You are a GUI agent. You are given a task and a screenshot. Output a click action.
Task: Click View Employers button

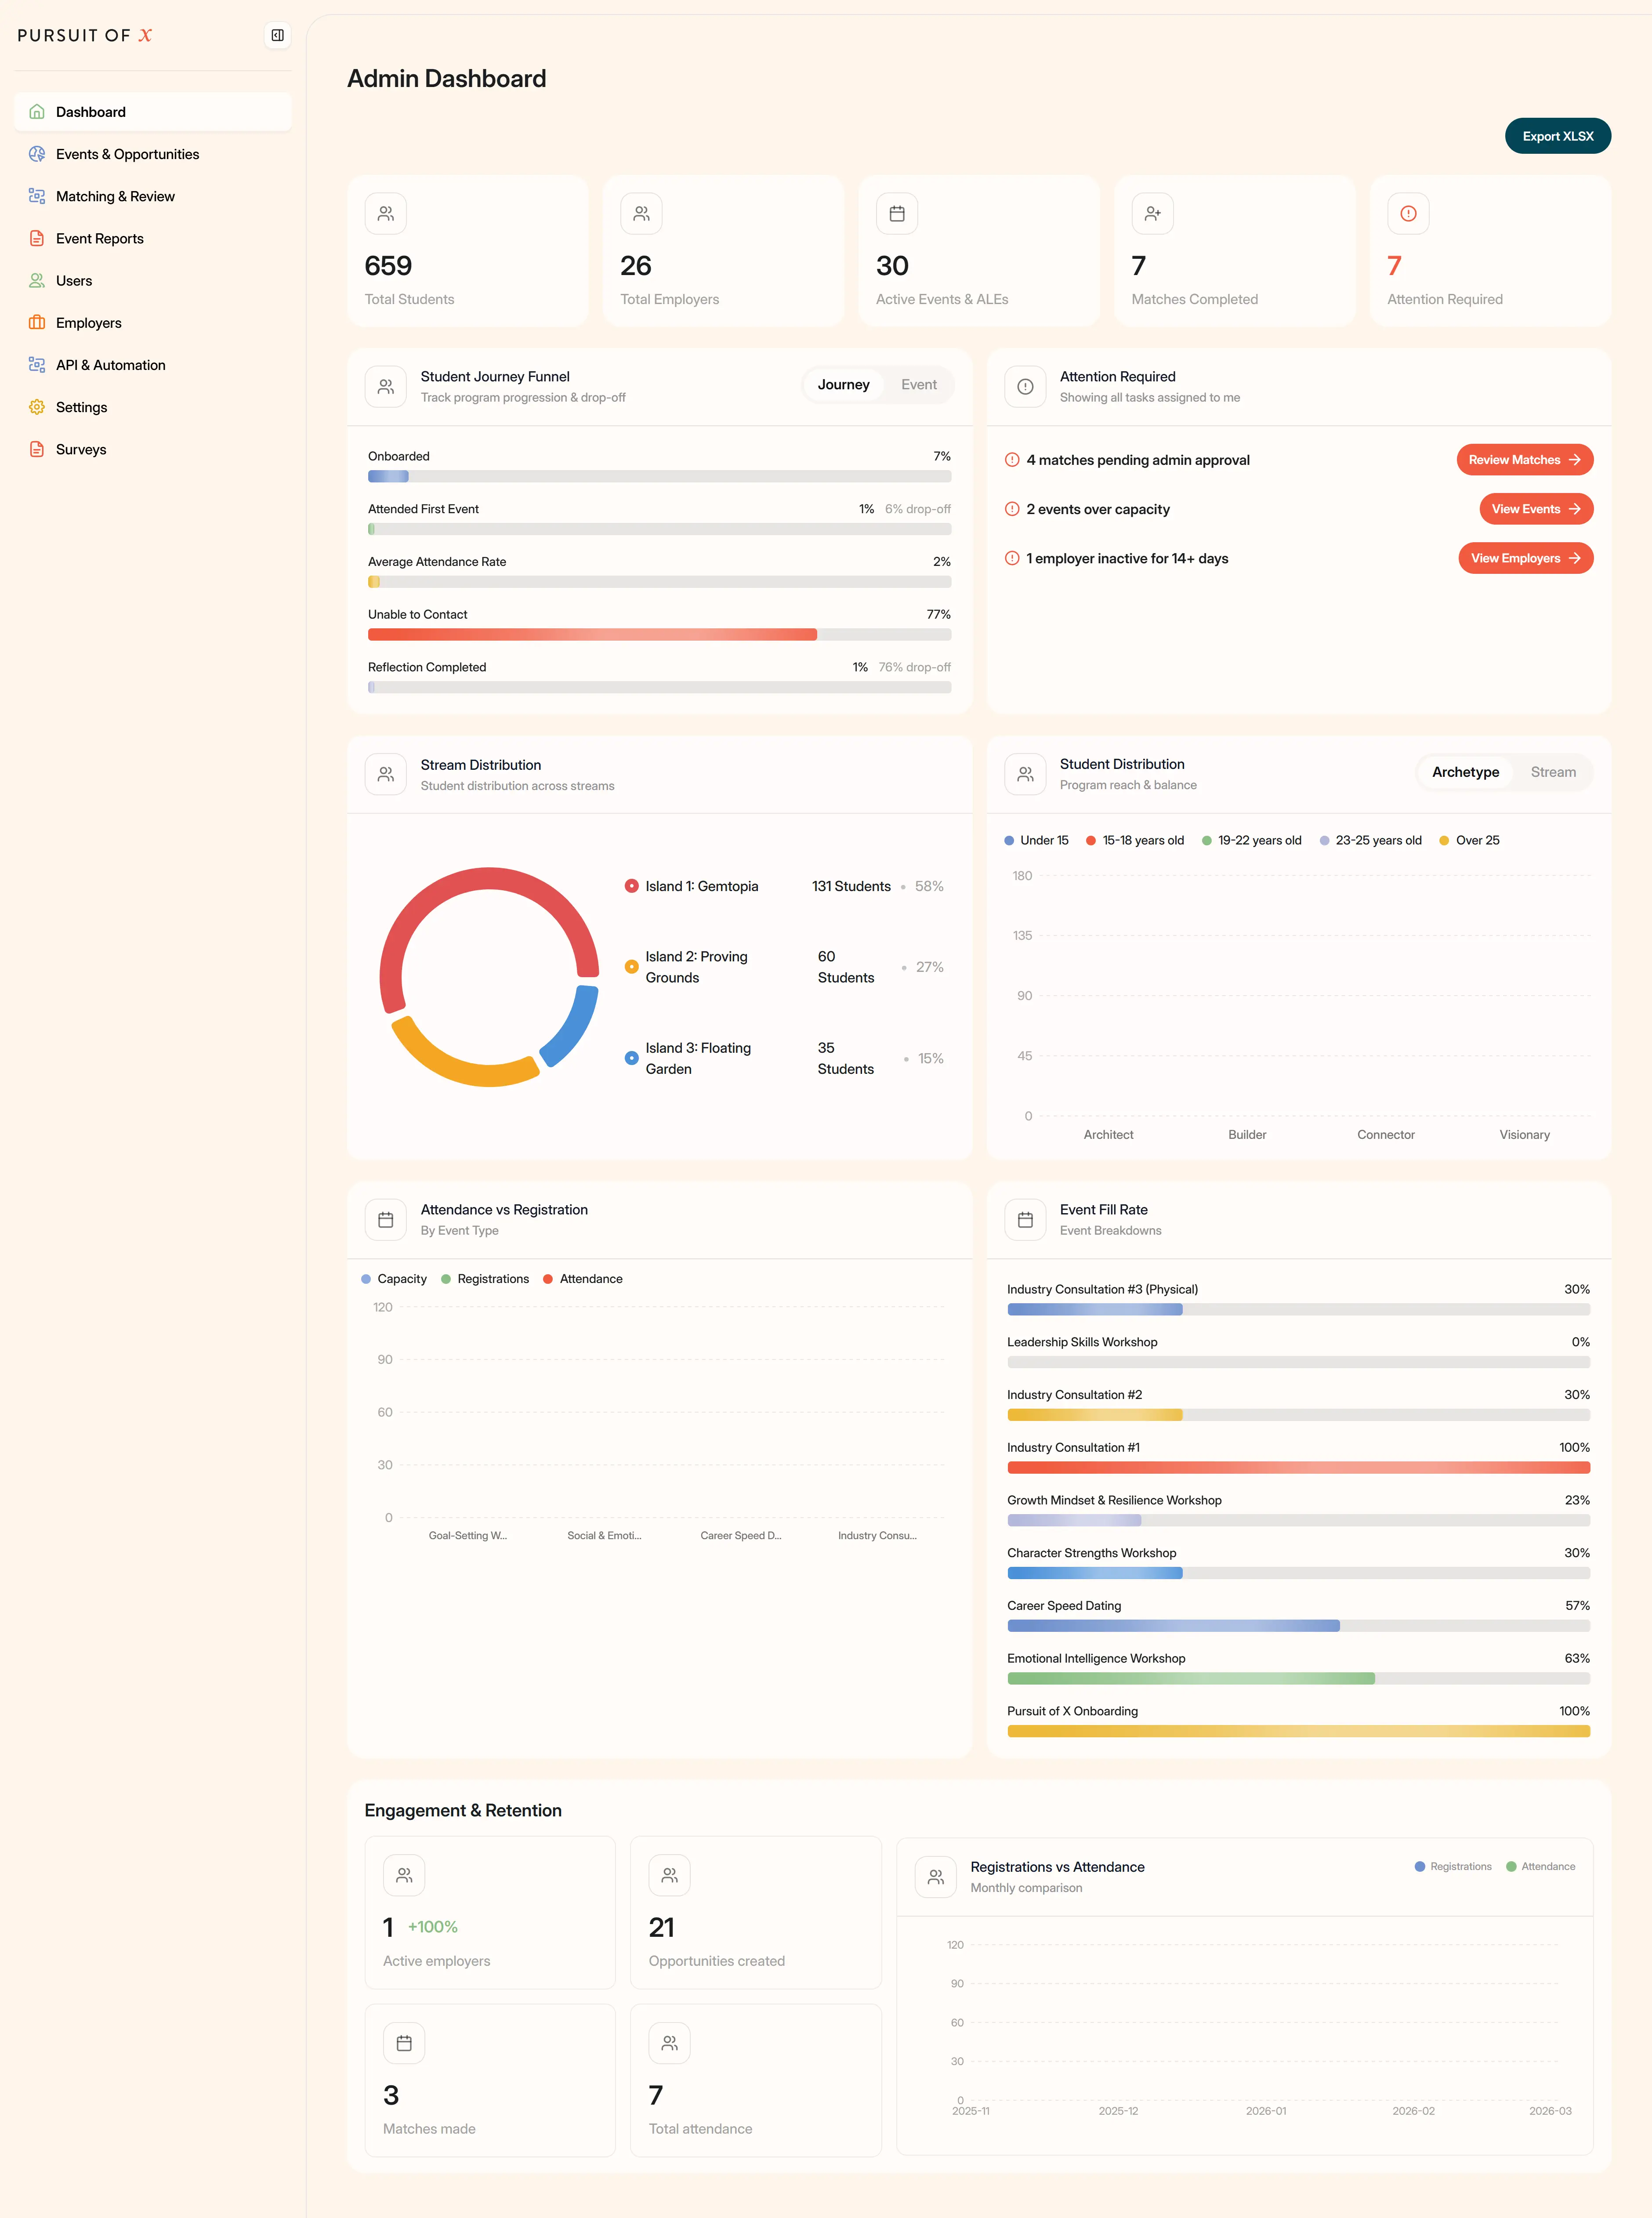[1525, 558]
